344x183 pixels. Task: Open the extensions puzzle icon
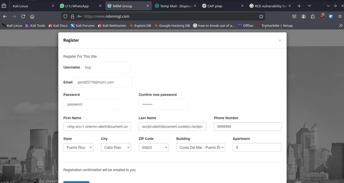(313, 17)
